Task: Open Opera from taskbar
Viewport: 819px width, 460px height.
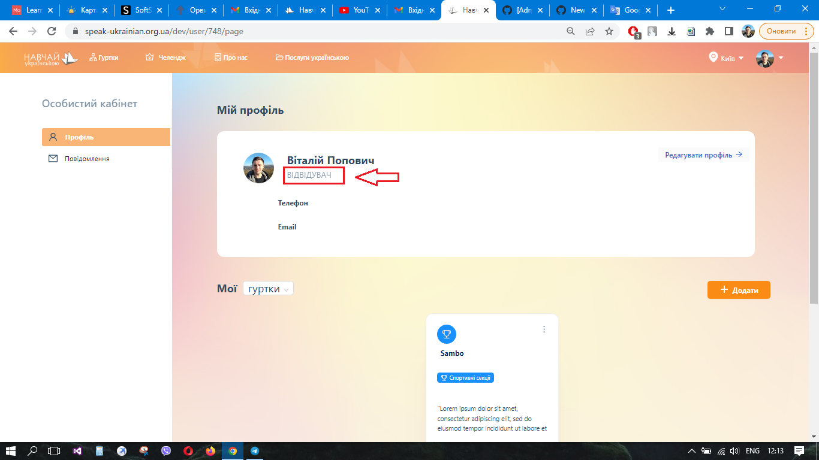Action: coord(188,451)
